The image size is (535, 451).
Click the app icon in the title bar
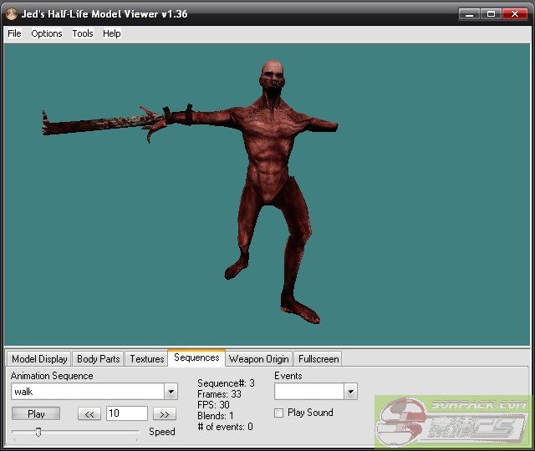(x=11, y=14)
